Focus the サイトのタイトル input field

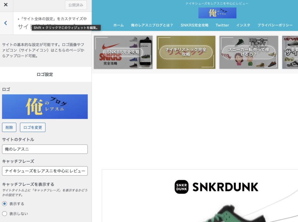[45, 149]
